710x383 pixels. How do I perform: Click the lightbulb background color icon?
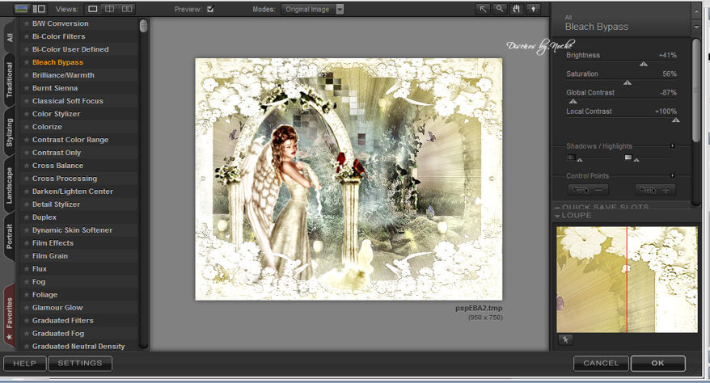(x=534, y=9)
